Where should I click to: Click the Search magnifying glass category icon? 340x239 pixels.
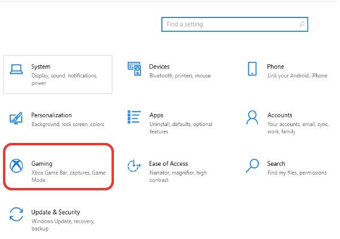point(252,166)
